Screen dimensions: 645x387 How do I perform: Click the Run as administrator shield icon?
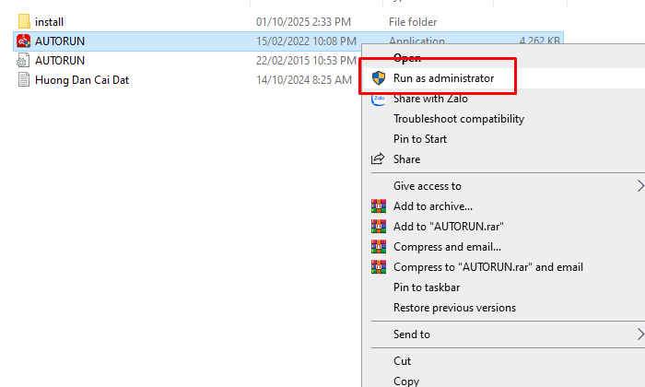(378, 78)
